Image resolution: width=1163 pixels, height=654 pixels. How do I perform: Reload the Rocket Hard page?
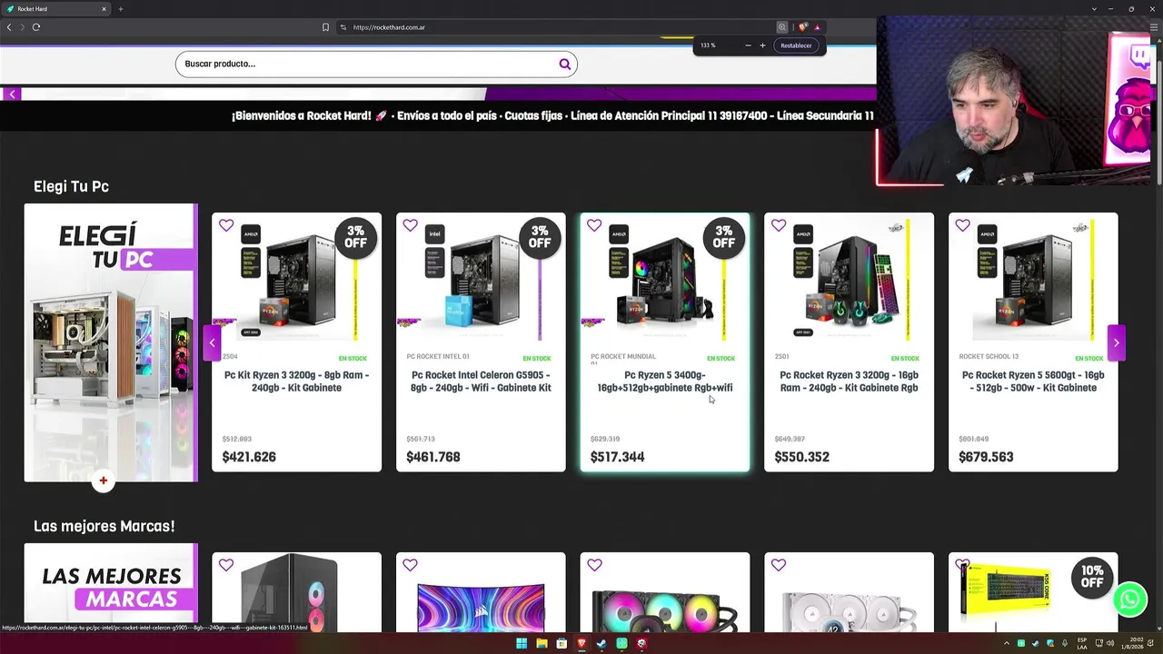[x=36, y=27]
